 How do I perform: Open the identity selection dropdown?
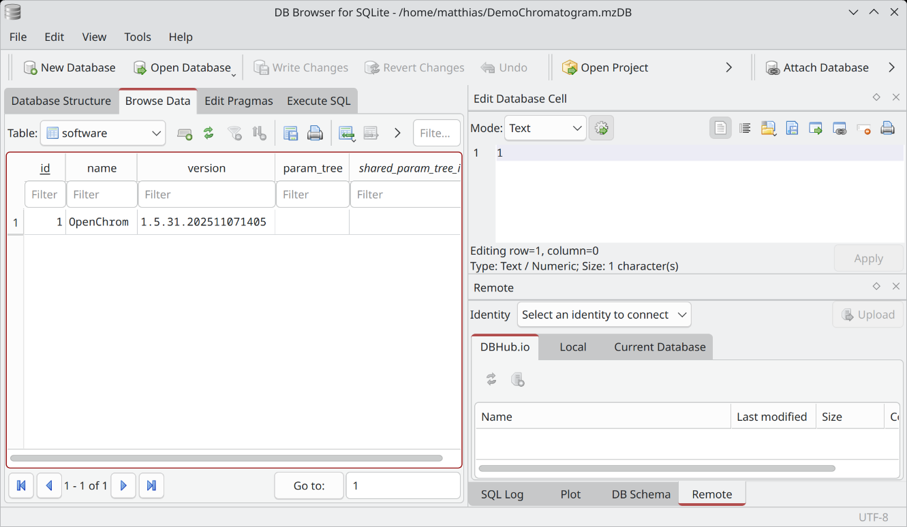(604, 315)
